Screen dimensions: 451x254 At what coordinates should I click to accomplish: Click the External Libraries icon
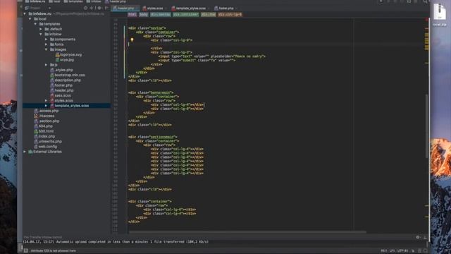pos(30,152)
